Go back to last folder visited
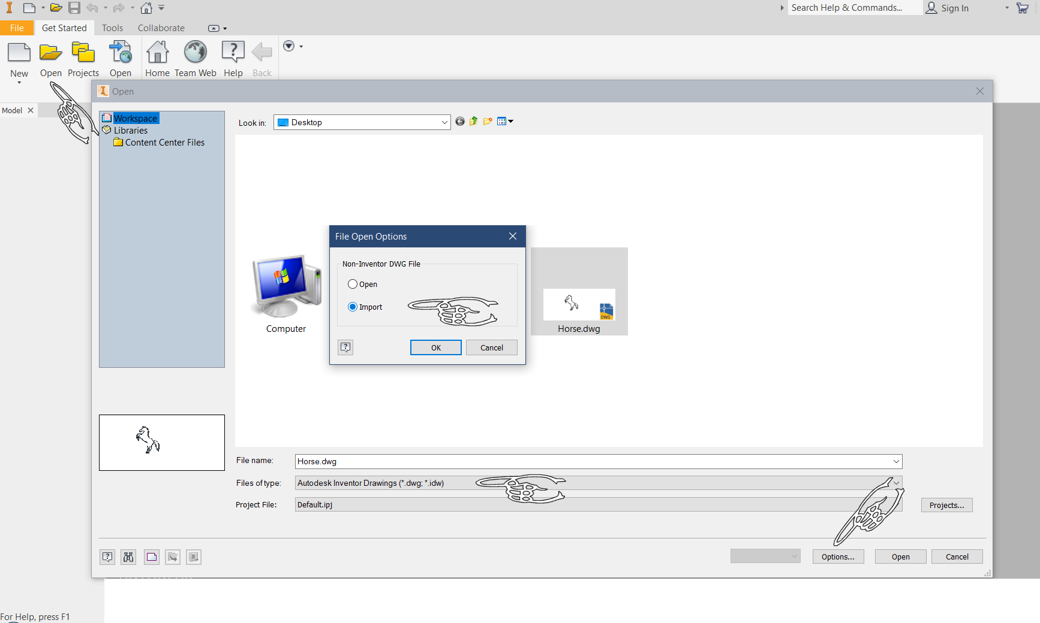1040x623 pixels. coord(460,122)
